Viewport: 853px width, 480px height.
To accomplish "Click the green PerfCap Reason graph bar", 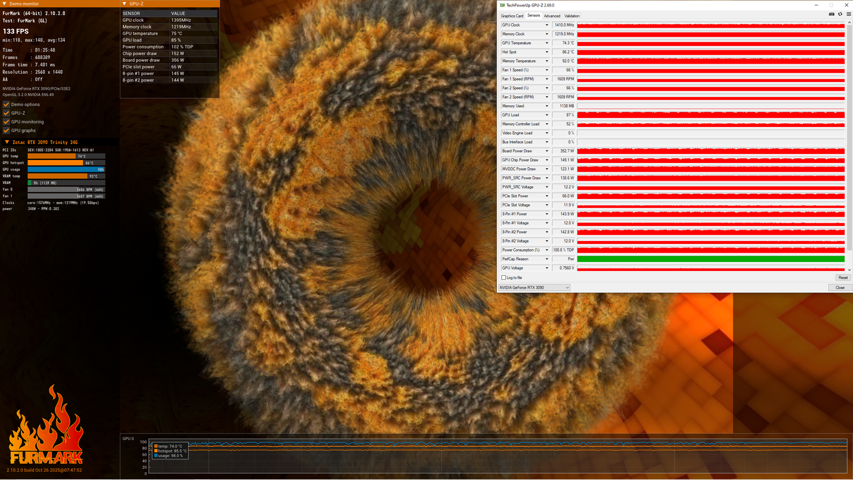I will coord(711,259).
